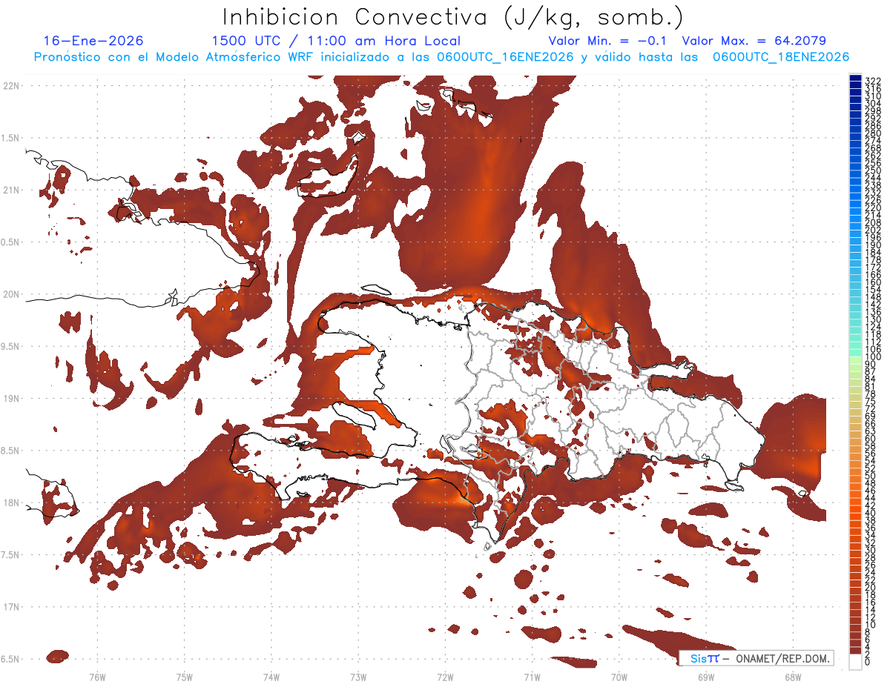890x687 pixels.
Task: Click the '73W' longitude label
Action: pyautogui.click(x=358, y=677)
